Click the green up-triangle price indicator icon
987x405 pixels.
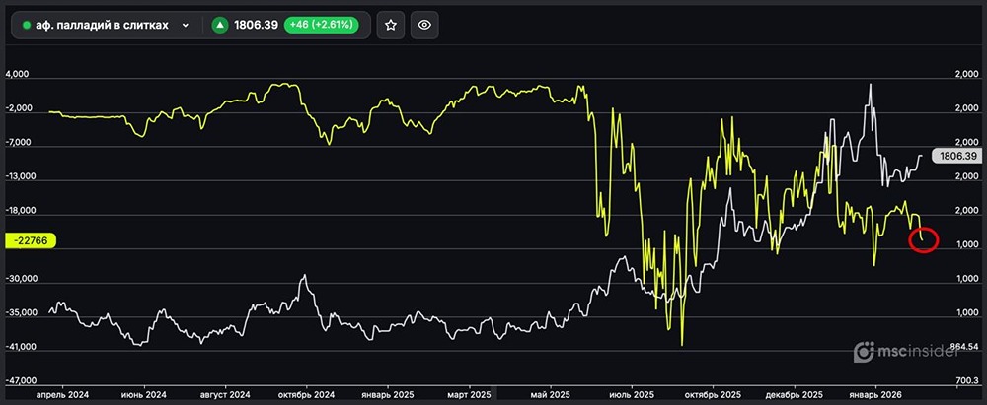[220, 26]
